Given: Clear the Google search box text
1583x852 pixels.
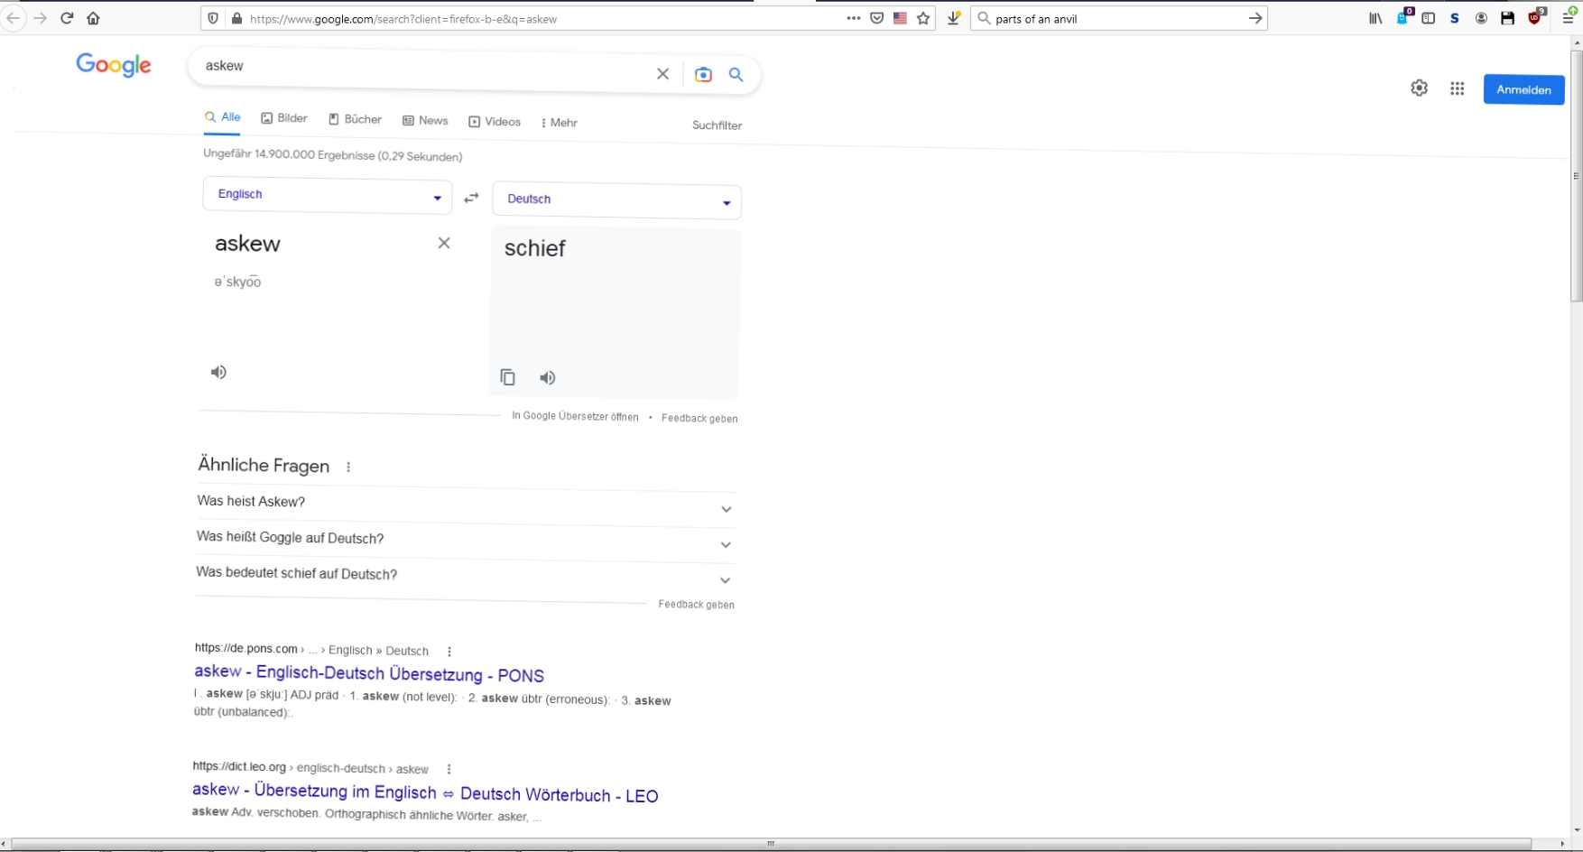Looking at the screenshot, I should (x=662, y=74).
